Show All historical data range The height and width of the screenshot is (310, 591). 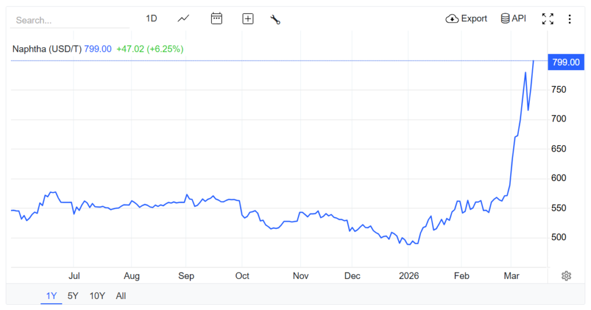(x=121, y=296)
